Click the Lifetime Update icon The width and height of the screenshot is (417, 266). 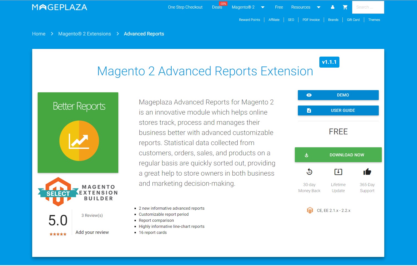(x=338, y=172)
